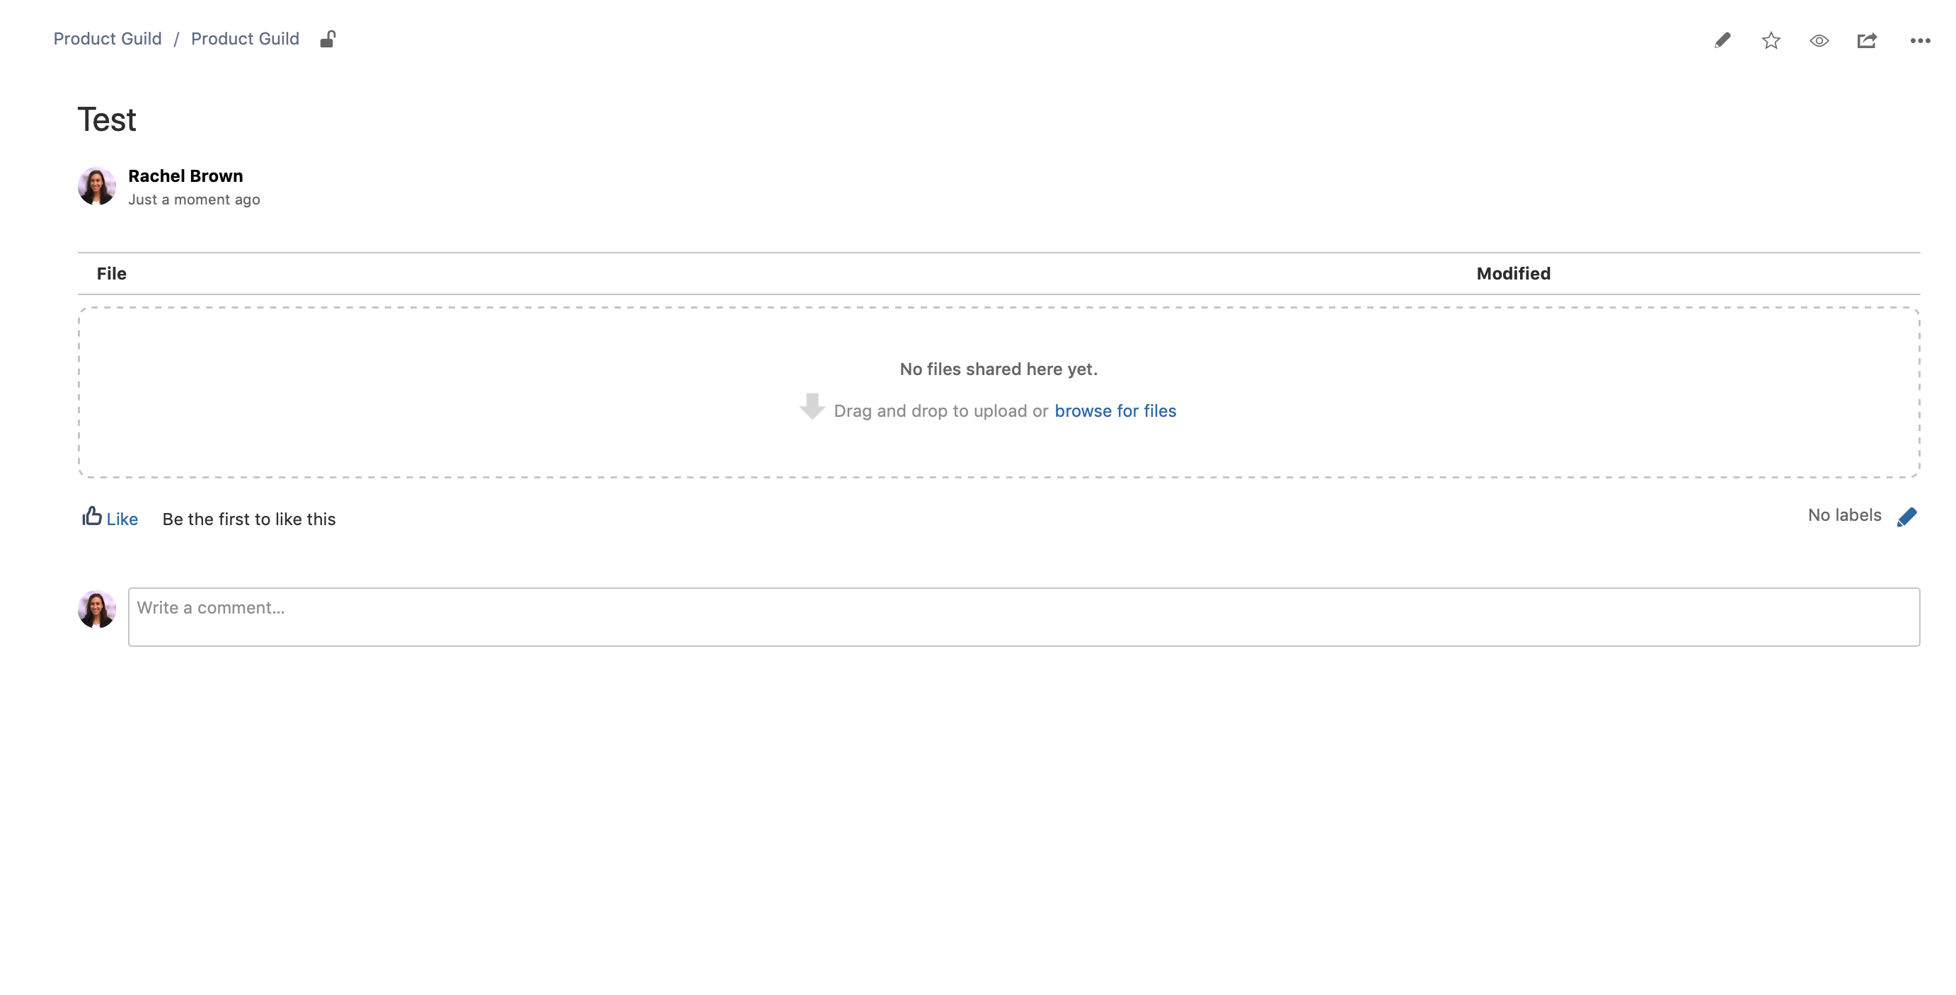Edit labels with the blue pencil icon
The image size is (1956, 995).
(x=1906, y=517)
